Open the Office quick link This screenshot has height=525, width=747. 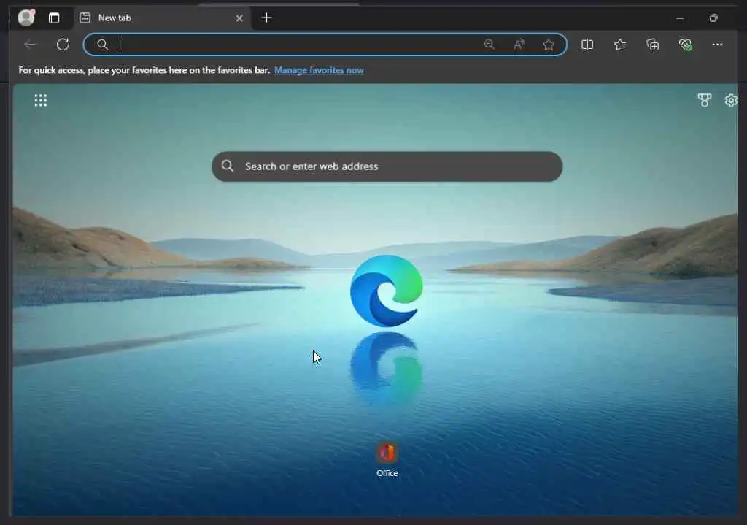click(387, 460)
